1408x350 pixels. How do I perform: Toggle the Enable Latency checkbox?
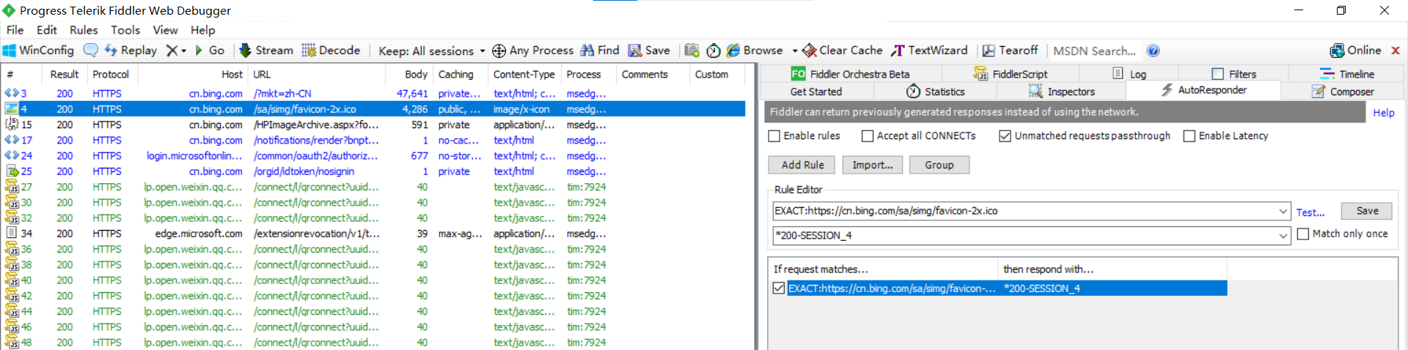(1189, 136)
